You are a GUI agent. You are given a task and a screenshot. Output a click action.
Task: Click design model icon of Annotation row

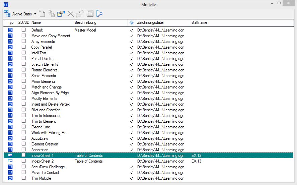point(10,149)
